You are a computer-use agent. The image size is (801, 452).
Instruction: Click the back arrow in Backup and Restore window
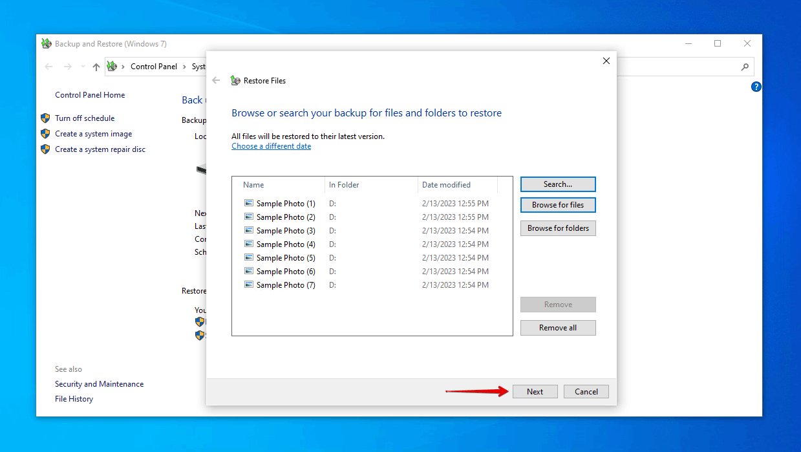[49, 67]
